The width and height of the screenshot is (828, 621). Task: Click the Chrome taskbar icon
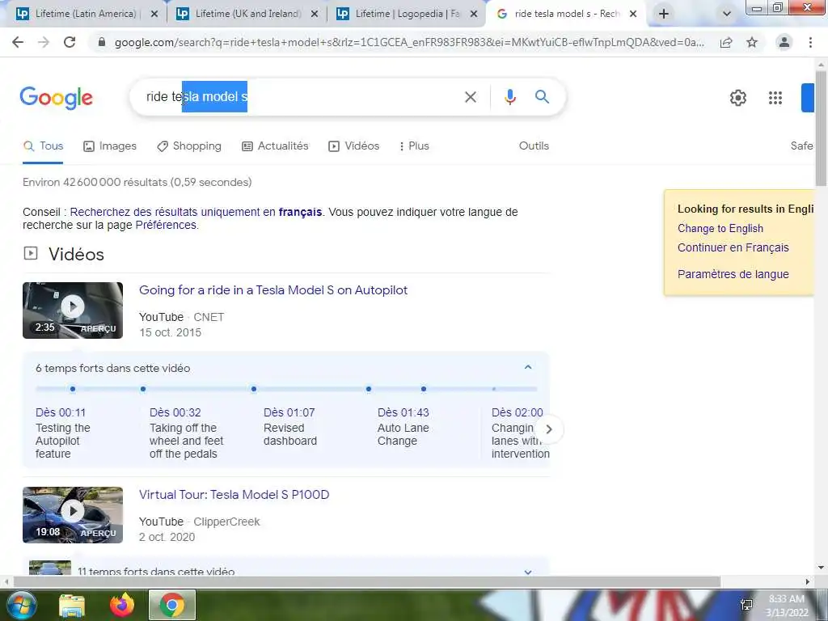click(172, 605)
